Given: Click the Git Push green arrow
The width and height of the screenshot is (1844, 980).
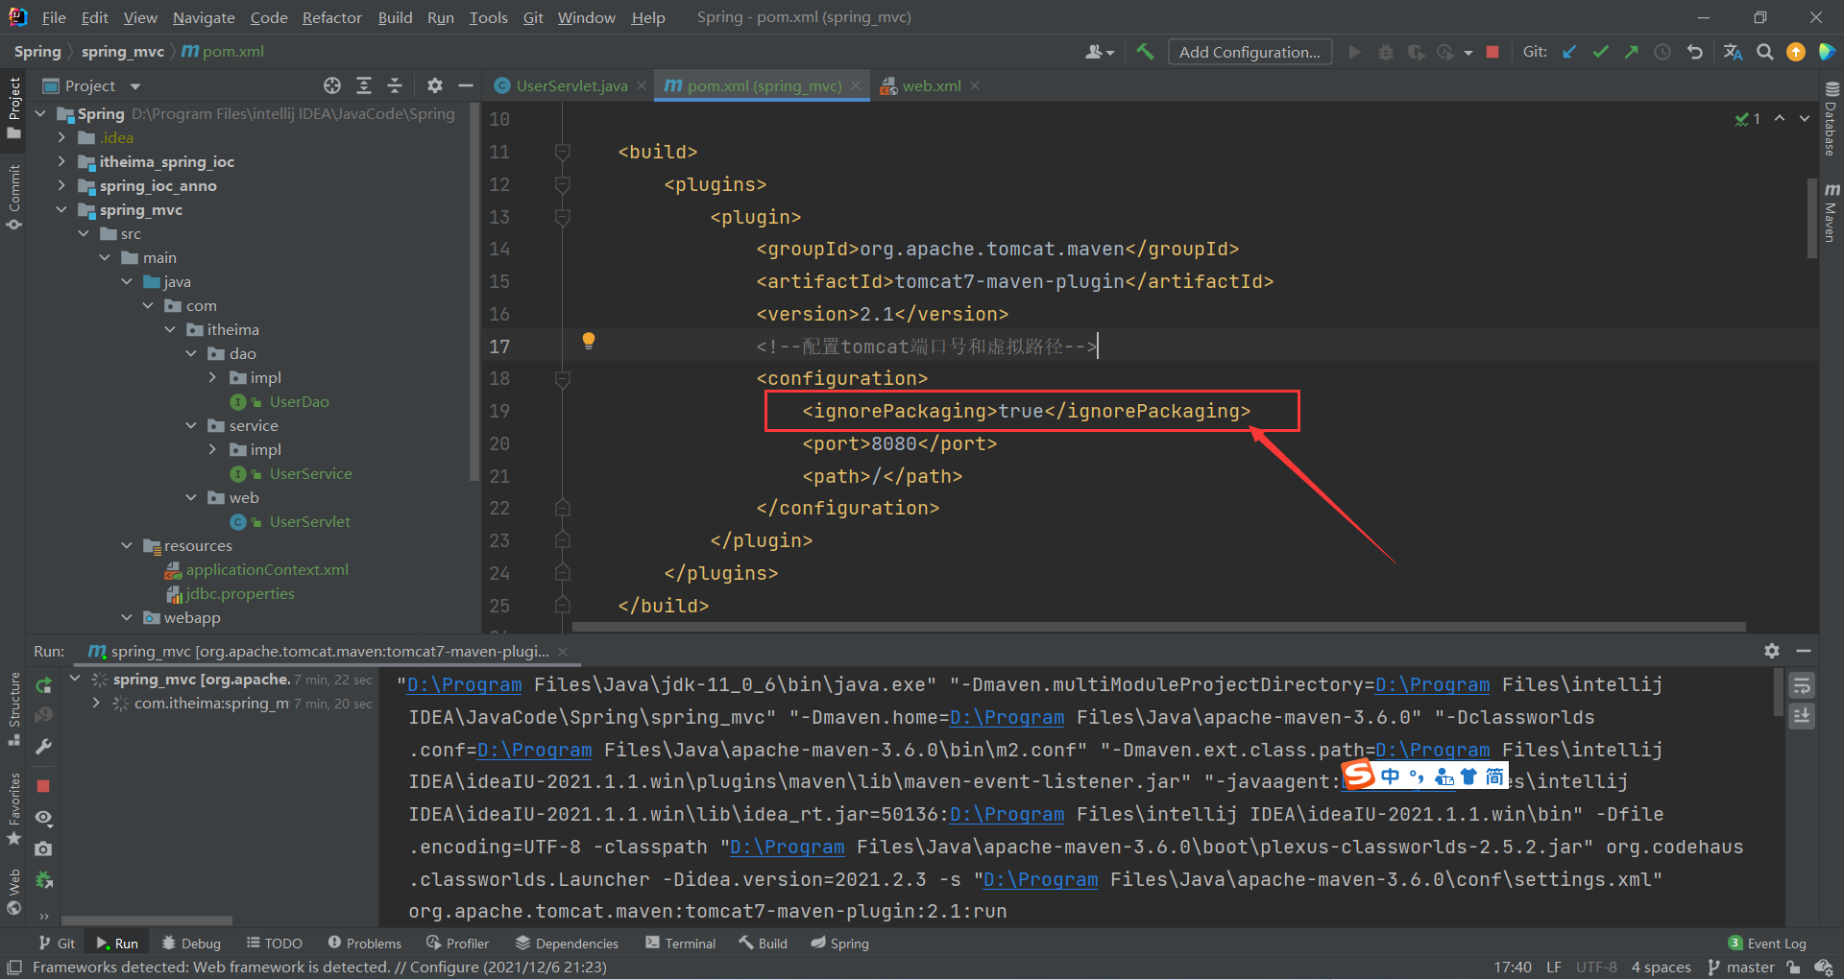Looking at the screenshot, I should click(1632, 52).
